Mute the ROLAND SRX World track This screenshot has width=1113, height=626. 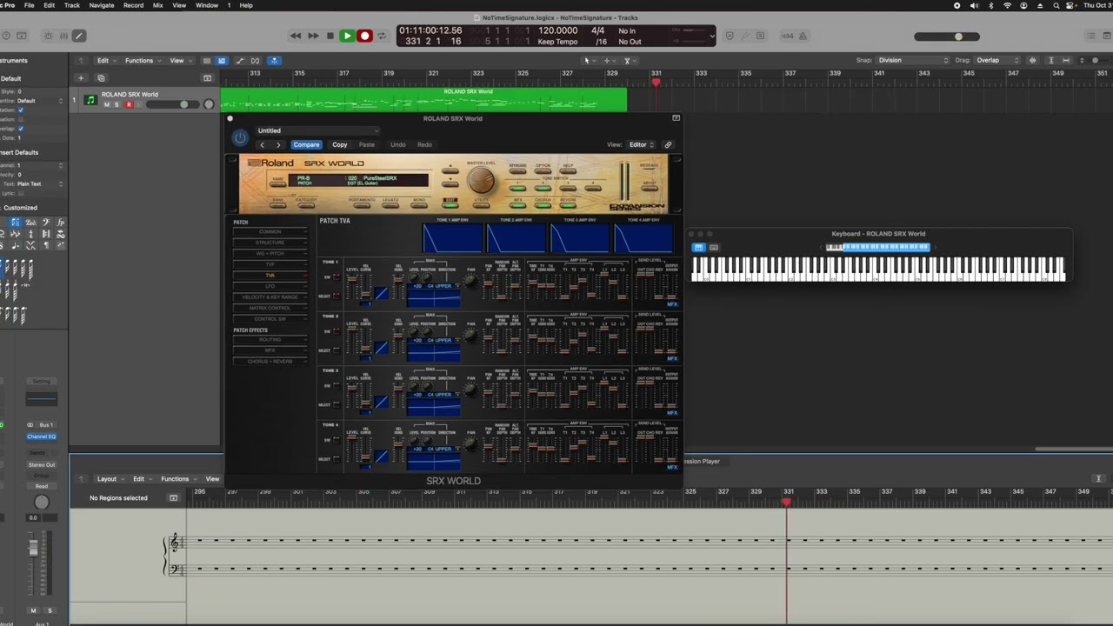coord(107,104)
